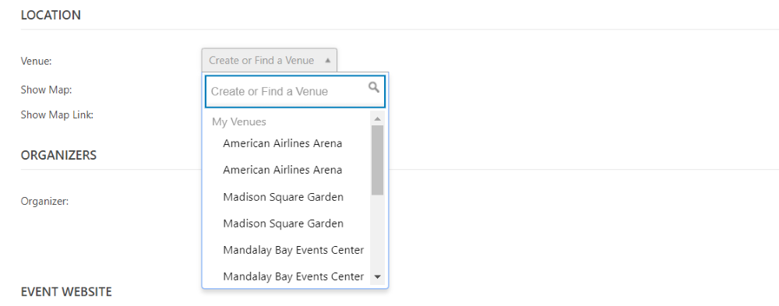
Task: Click the ORGANIZERS section heading
Action: [x=58, y=155]
